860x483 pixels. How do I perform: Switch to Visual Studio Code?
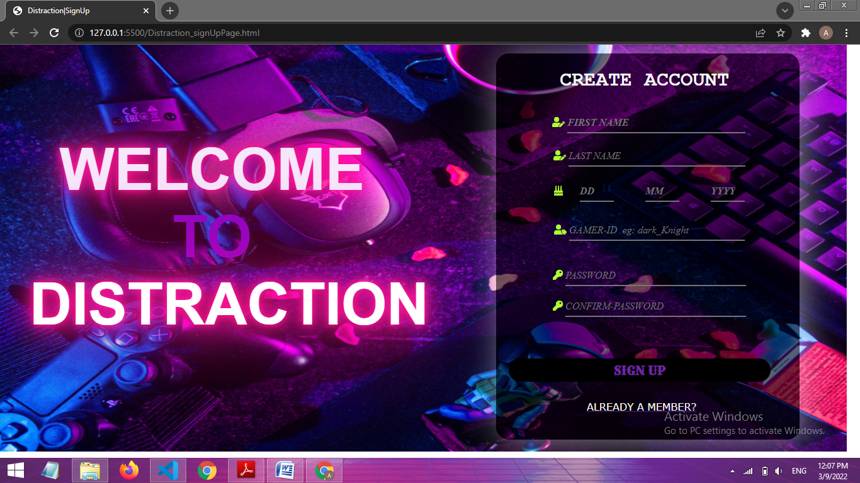coord(168,470)
